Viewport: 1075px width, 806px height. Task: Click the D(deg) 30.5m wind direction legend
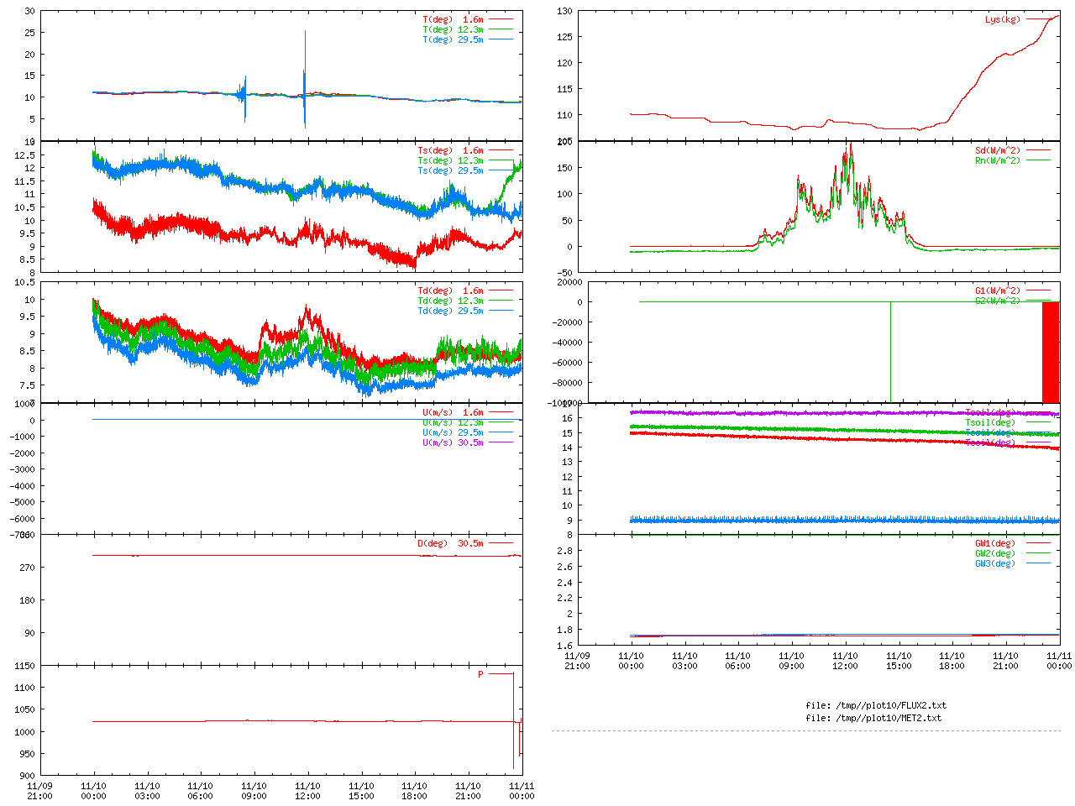point(451,543)
